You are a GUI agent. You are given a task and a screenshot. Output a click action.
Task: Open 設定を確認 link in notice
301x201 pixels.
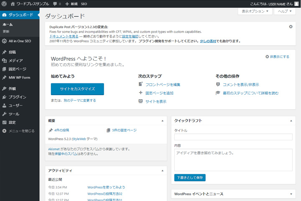[x=130, y=36]
